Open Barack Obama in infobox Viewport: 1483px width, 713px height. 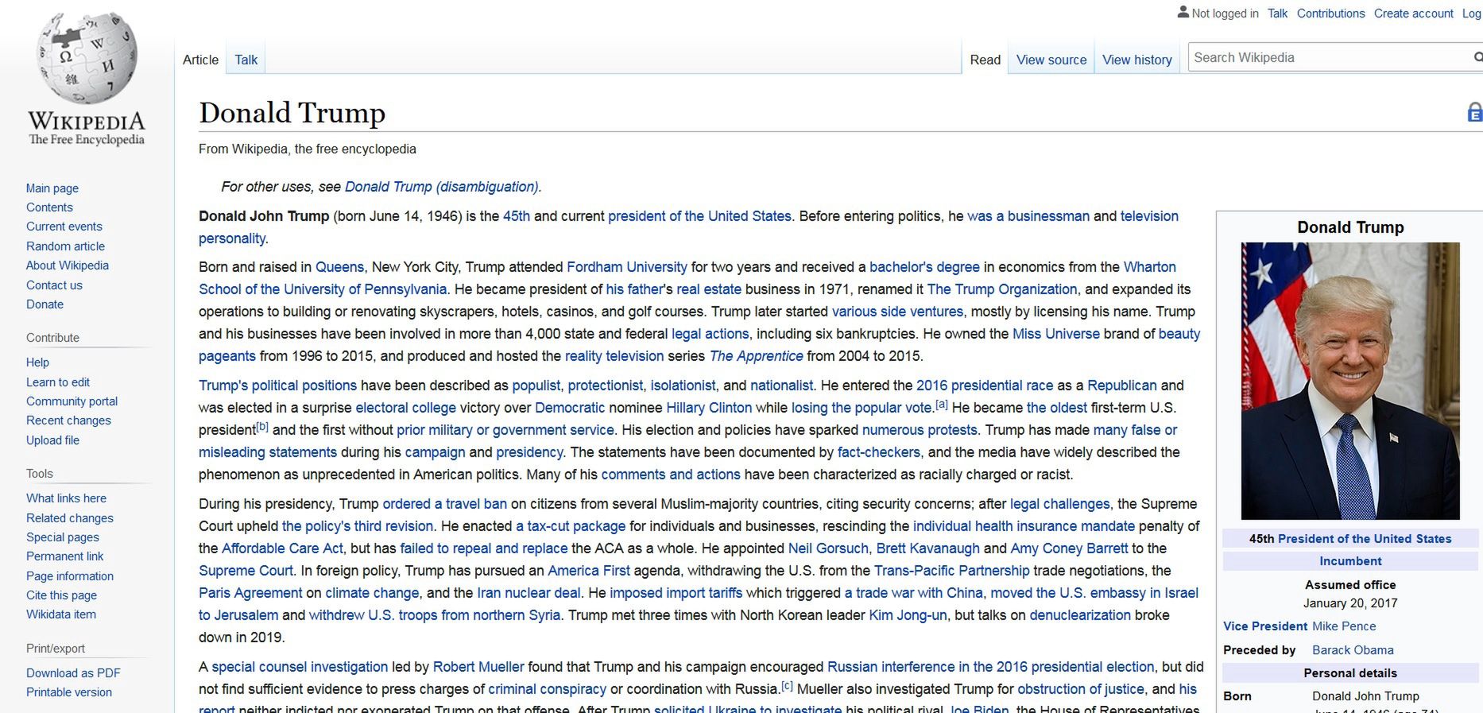[1353, 650]
